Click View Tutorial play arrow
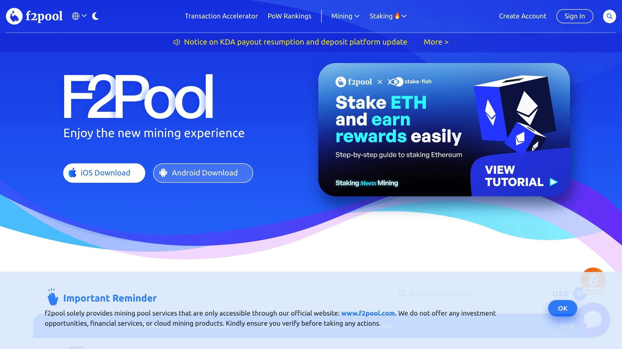 [553, 182]
